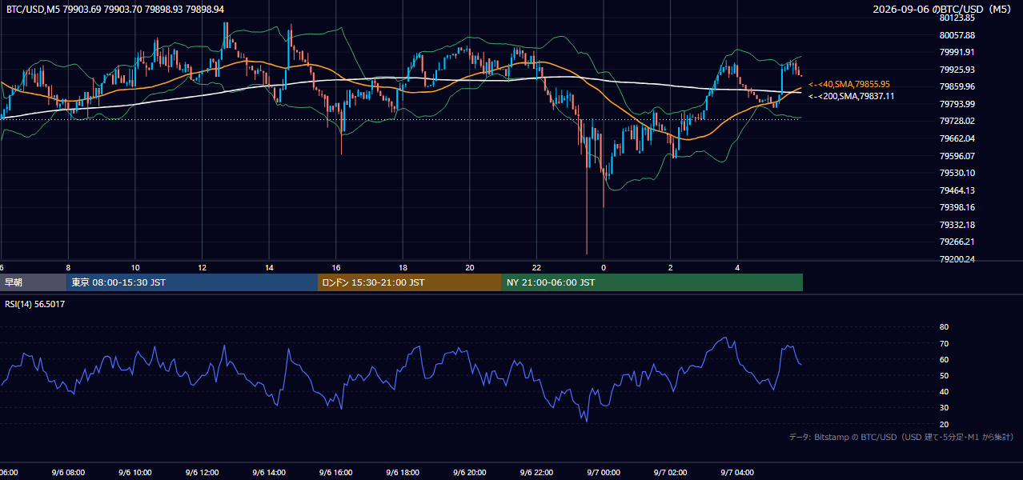Select the 早朝 session segment

(34, 282)
